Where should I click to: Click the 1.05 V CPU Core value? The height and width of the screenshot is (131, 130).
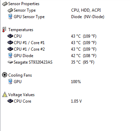click(x=76, y=101)
